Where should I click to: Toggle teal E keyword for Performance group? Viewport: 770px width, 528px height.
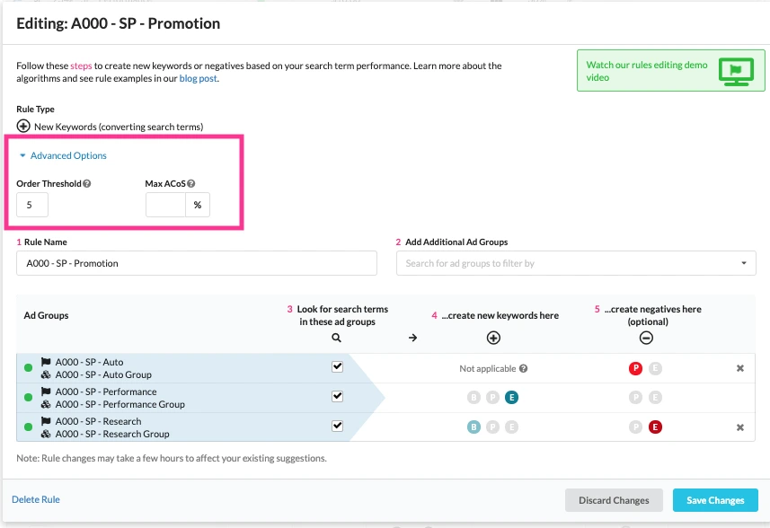pyautogui.click(x=511, y=398)
